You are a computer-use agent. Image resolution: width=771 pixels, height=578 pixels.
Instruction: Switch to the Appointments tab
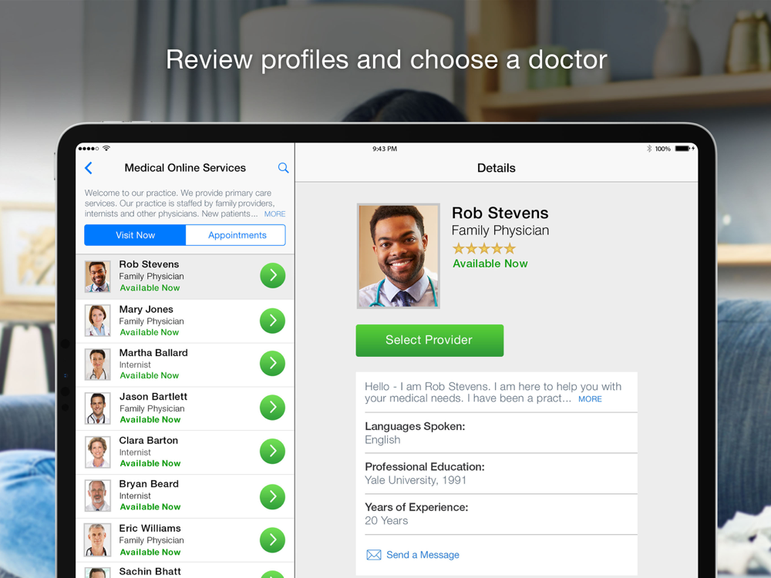(236, 235)
